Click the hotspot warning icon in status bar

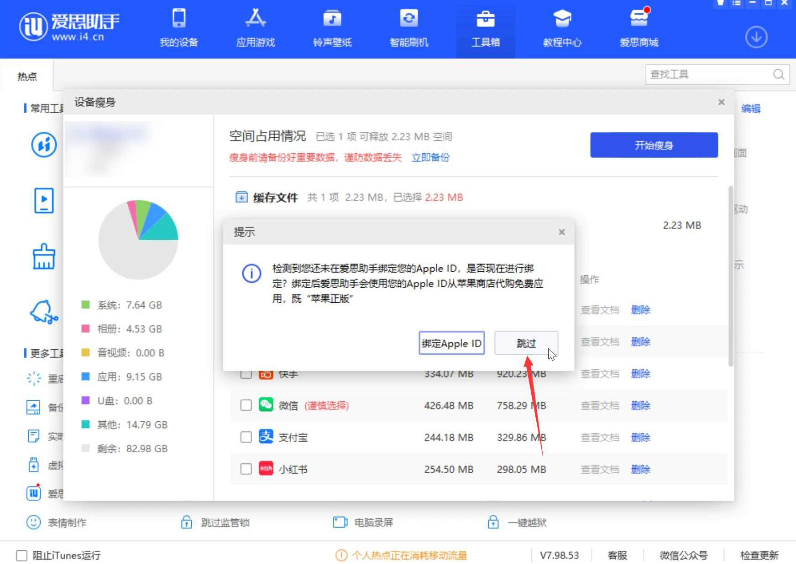[341, 555]
